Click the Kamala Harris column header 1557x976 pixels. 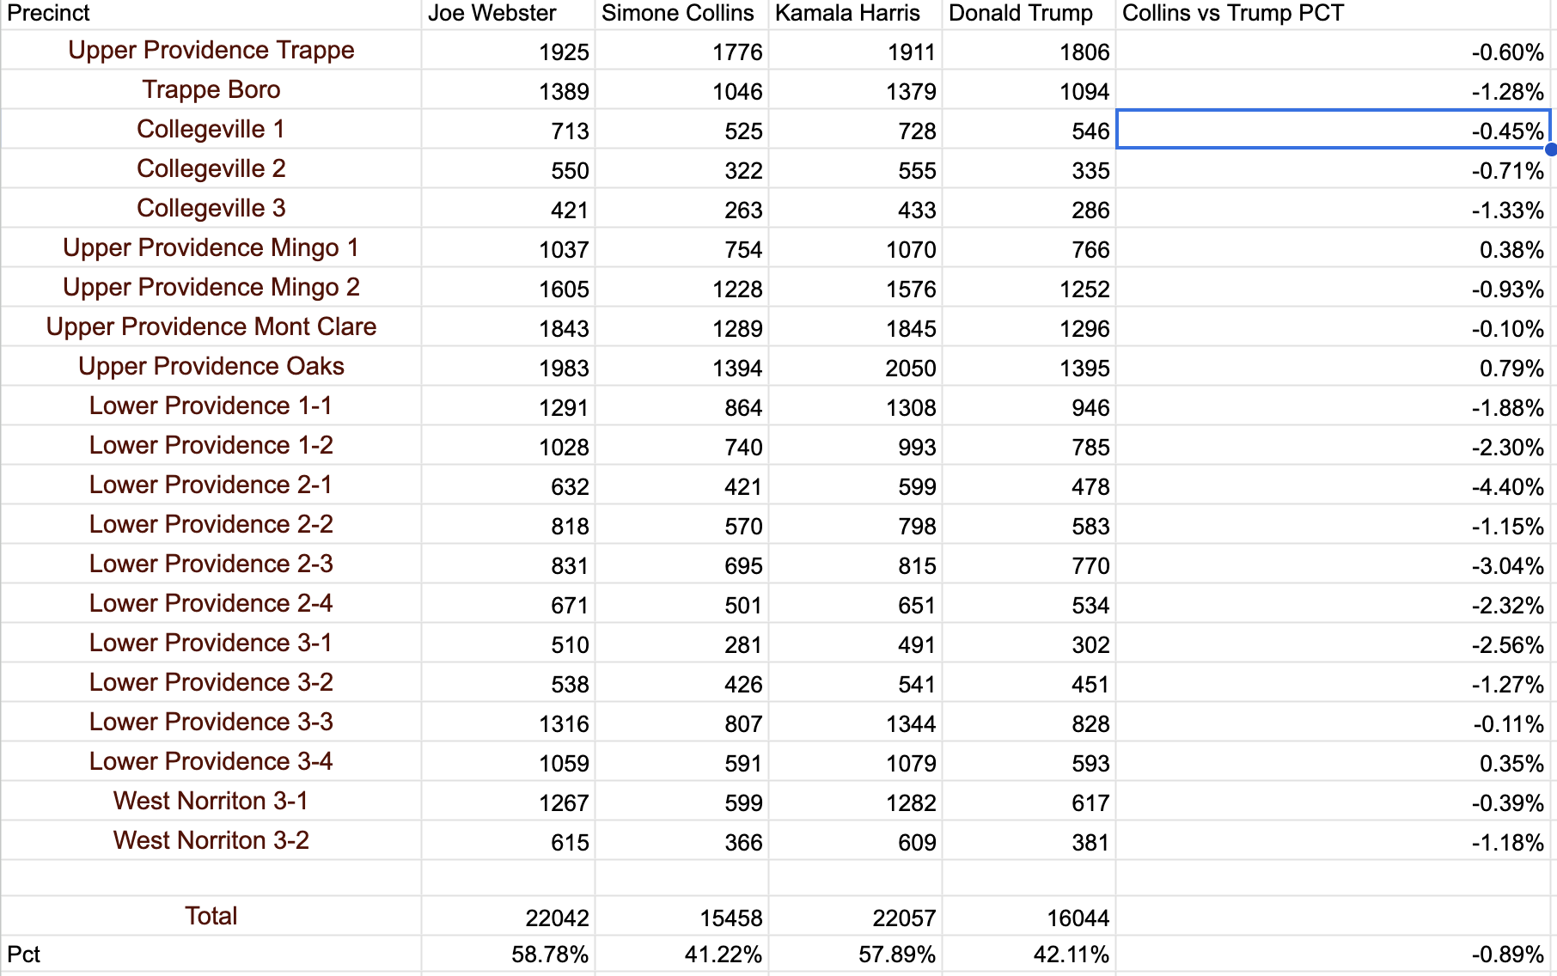coord(856,14)
